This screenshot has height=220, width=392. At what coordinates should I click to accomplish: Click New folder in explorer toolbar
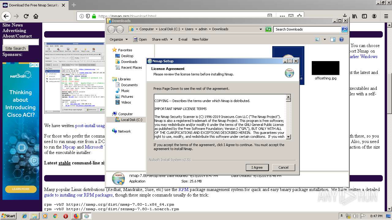coord(200,39)
